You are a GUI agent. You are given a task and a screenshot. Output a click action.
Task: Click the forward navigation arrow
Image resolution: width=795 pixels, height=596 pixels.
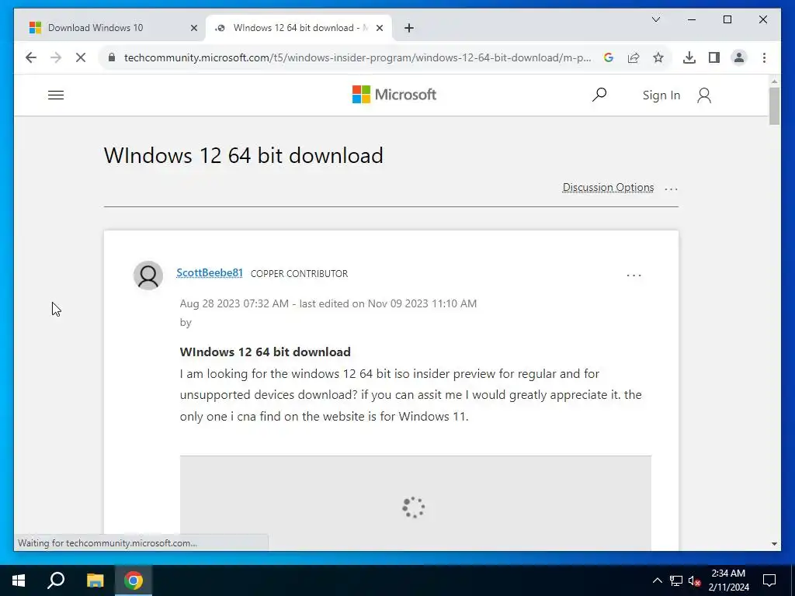(56, 57)
